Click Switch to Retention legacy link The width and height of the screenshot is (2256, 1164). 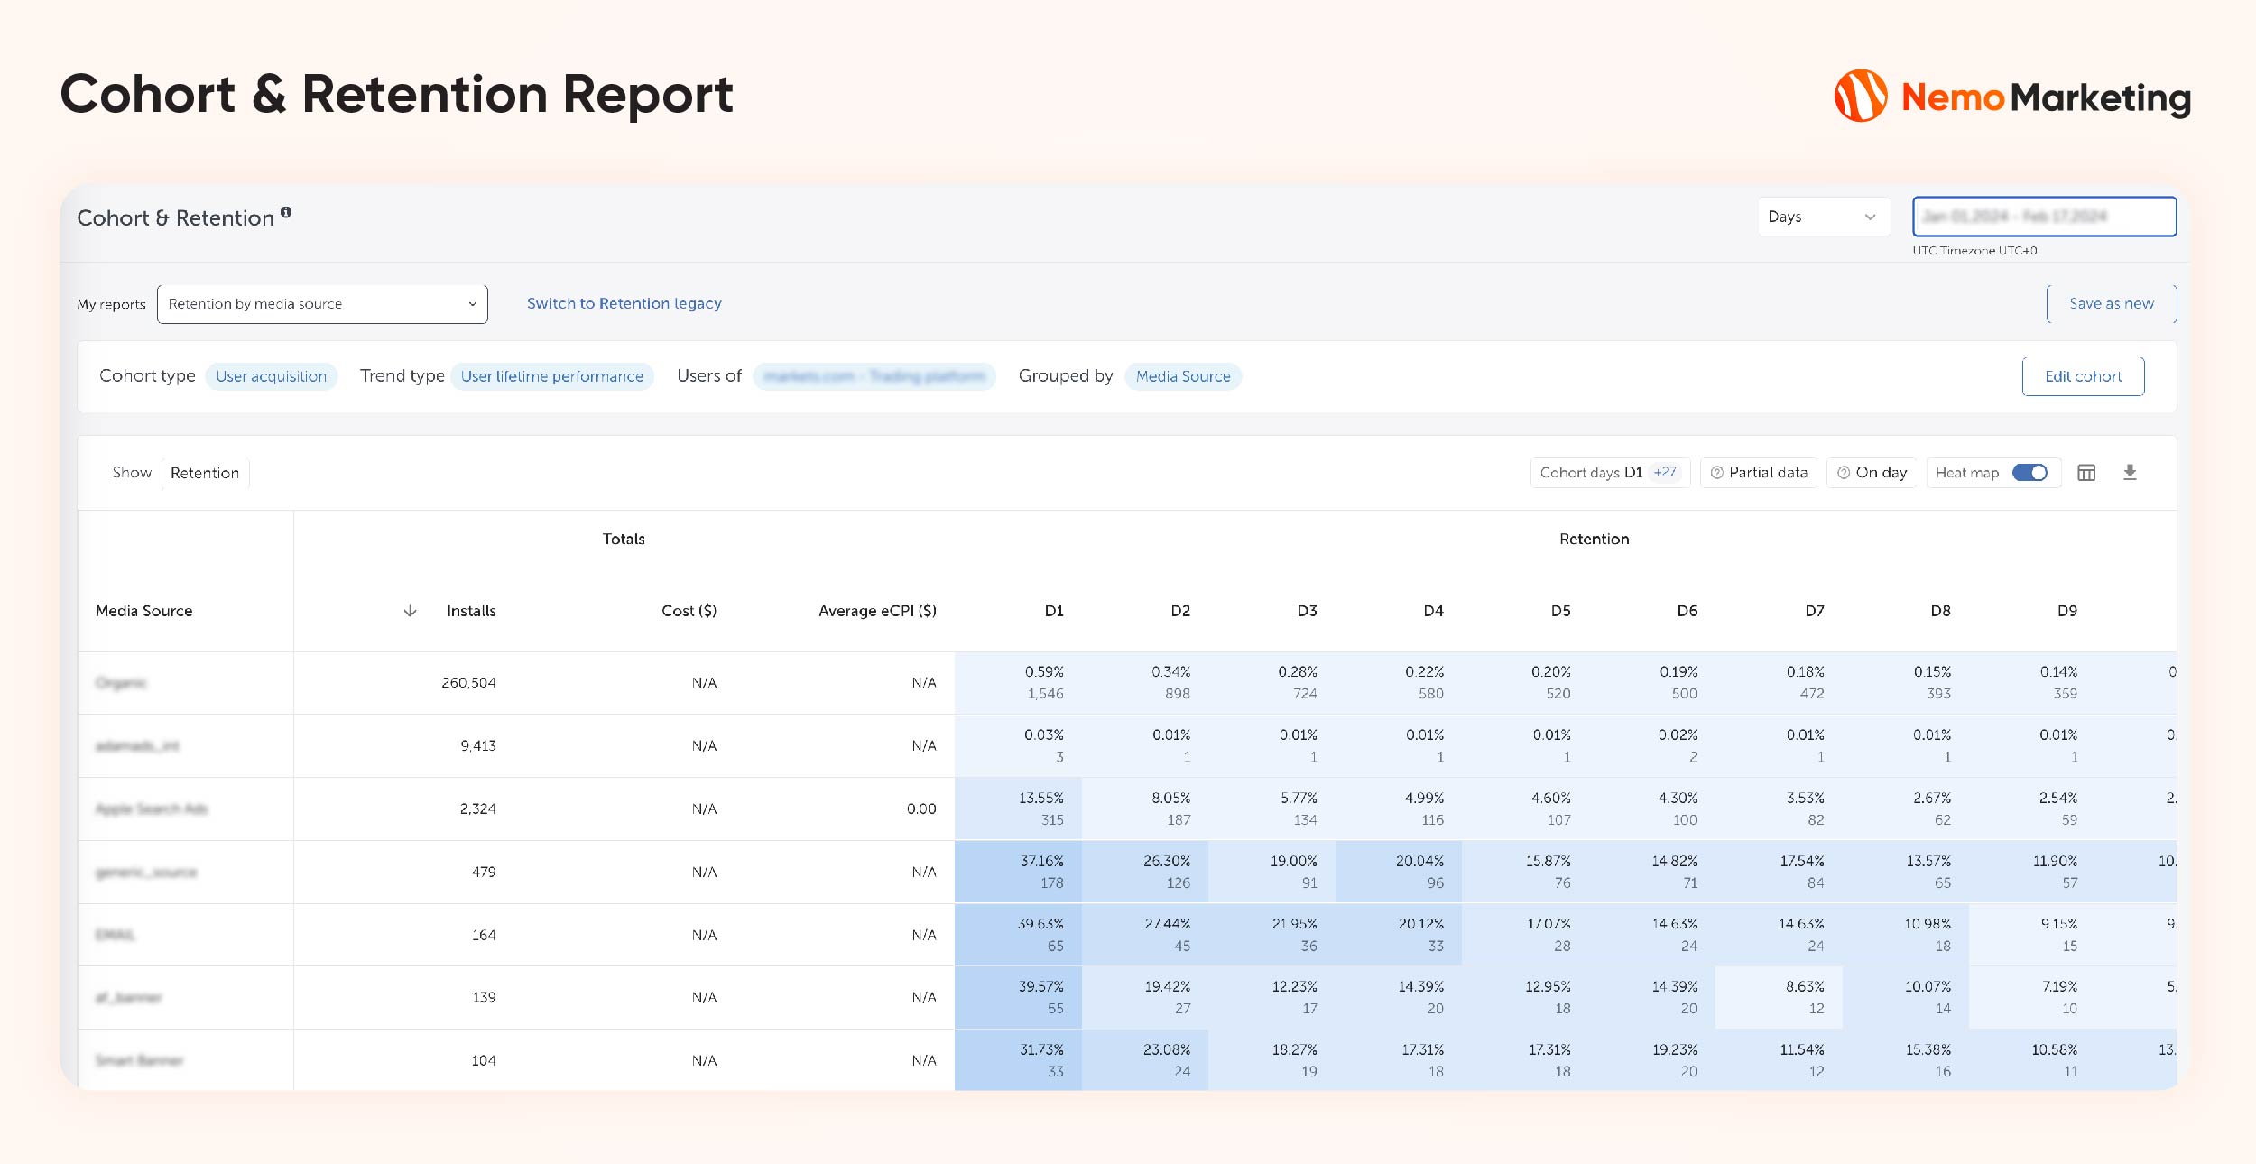point(624,304)
